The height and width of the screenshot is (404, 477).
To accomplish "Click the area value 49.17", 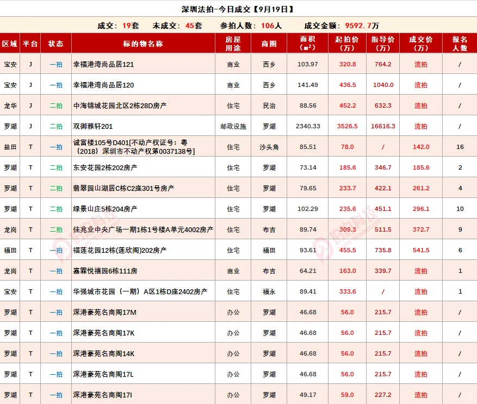I will pyautogui.click(x=308, y=395).
